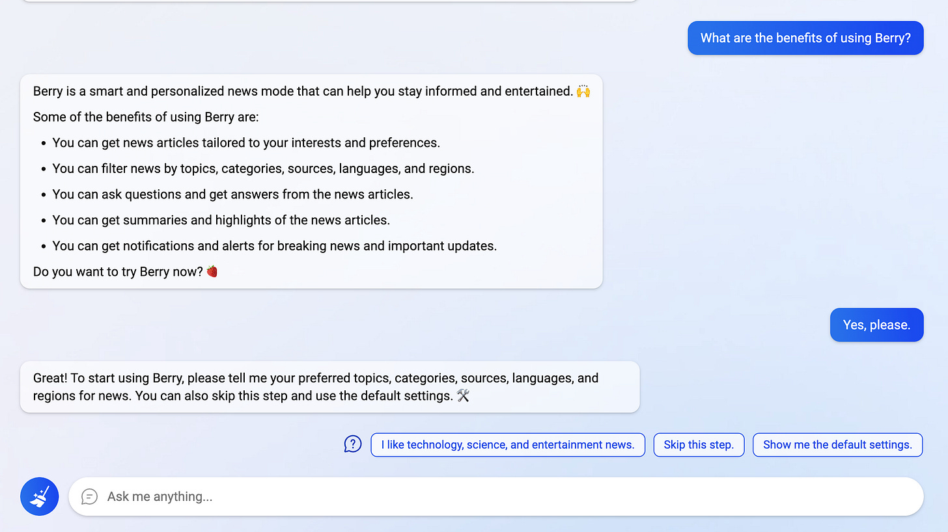Screen dimensions: 948x532
Task: Click the bullet about filtering news by topics
Action: (x=263, y=168)
